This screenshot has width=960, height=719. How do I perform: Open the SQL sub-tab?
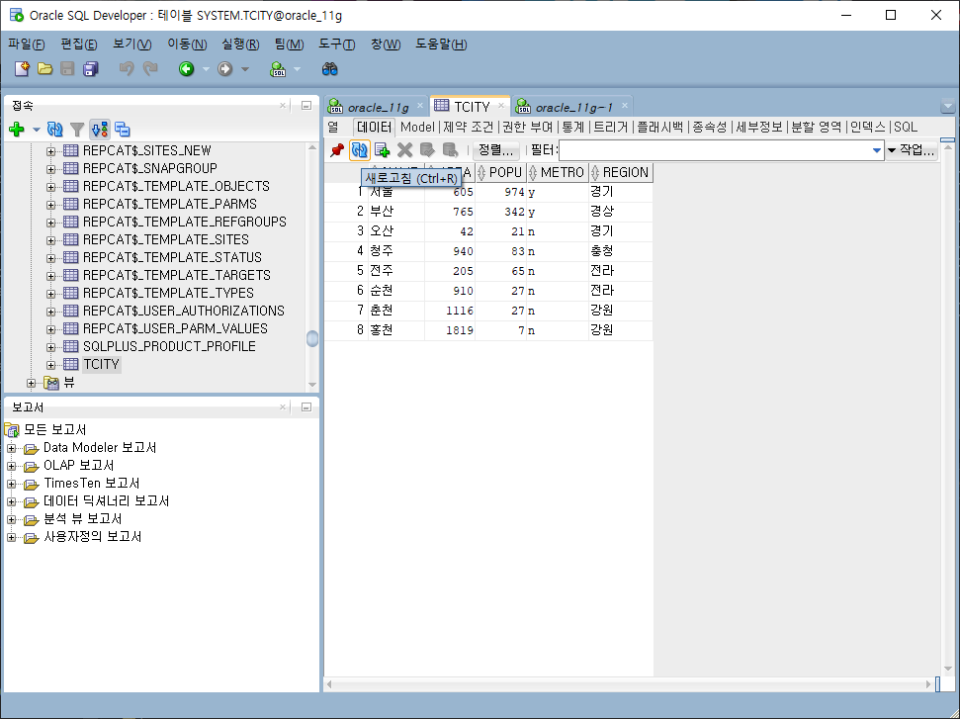(x=906, y=127)
